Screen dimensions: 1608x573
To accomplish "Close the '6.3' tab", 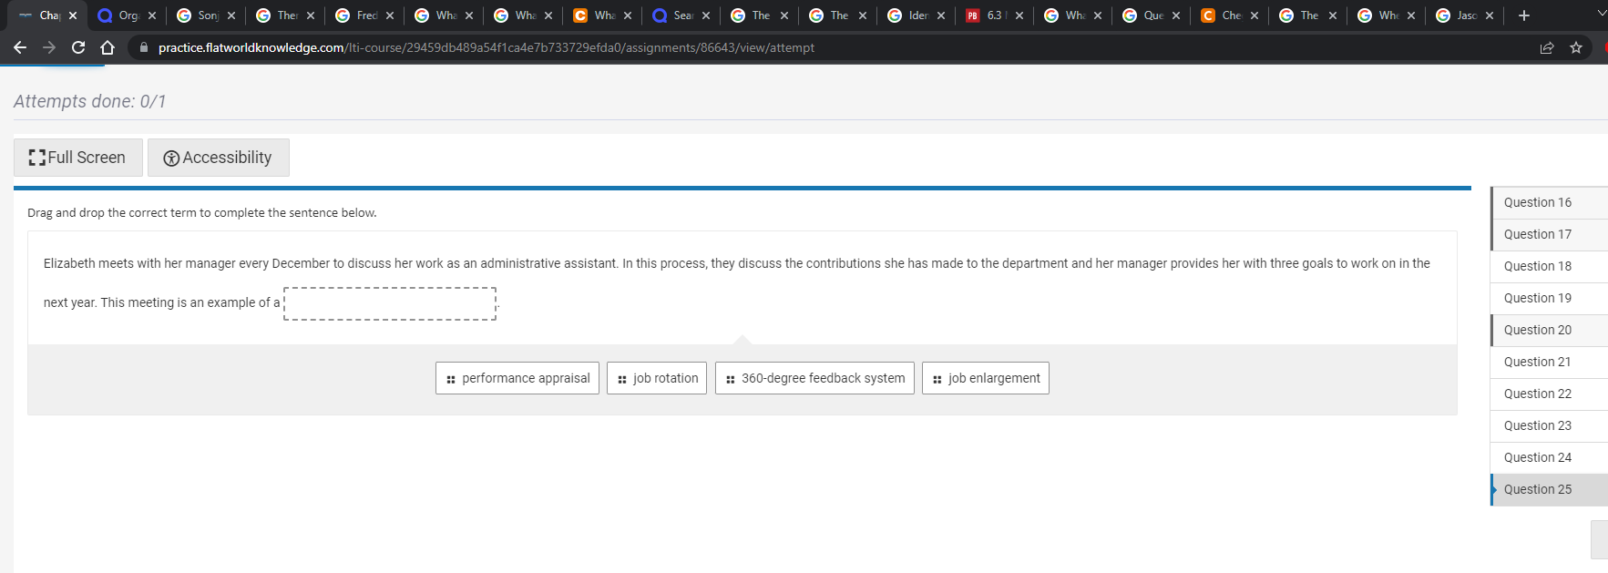I will pos(1019,15).
